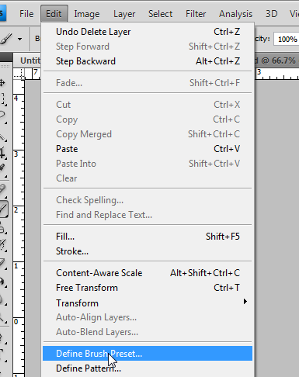
Task: Select the Healing Brush tool
Action: (x=2, y=189)
